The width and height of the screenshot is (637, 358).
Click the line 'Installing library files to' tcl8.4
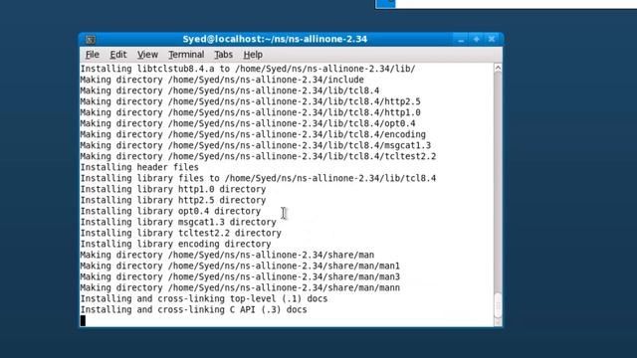pos(258,178)
